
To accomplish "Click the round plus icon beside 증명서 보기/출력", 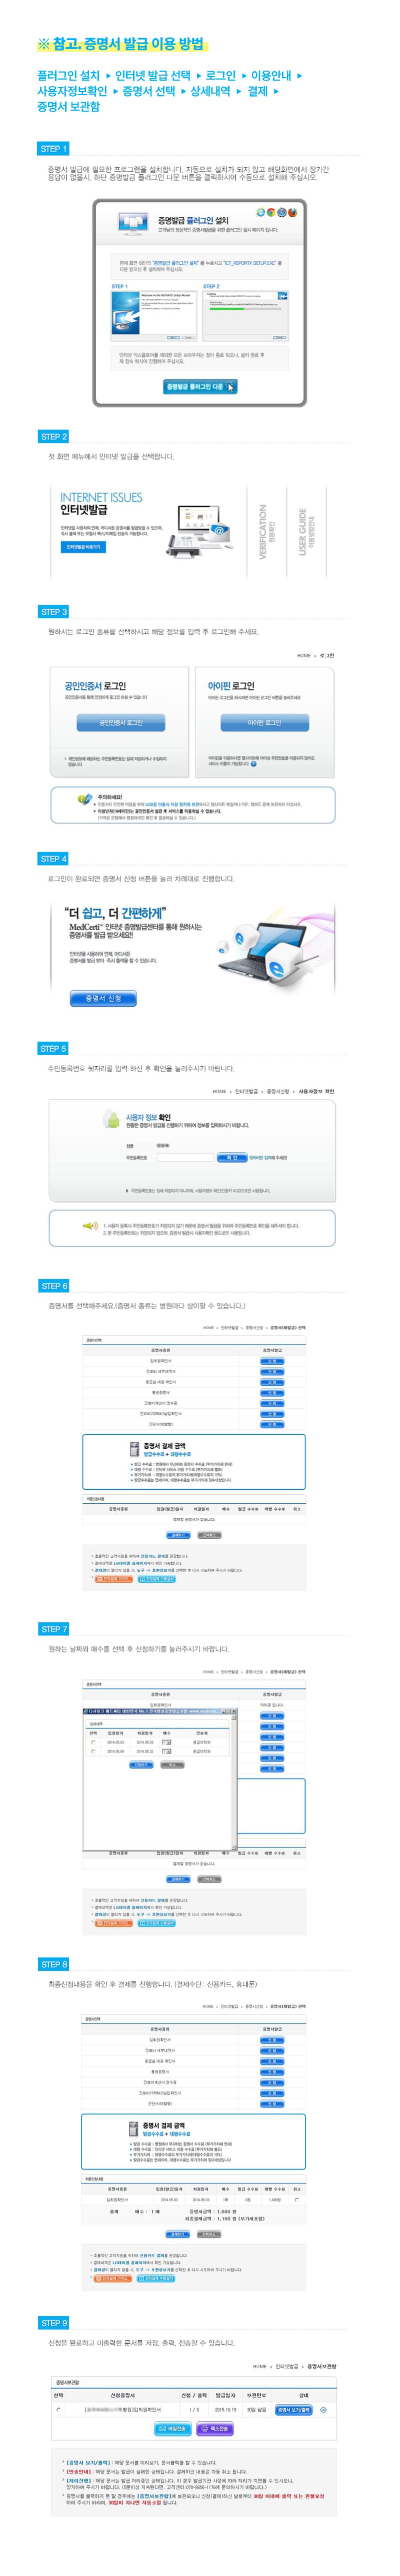I will pos(323,2409).
